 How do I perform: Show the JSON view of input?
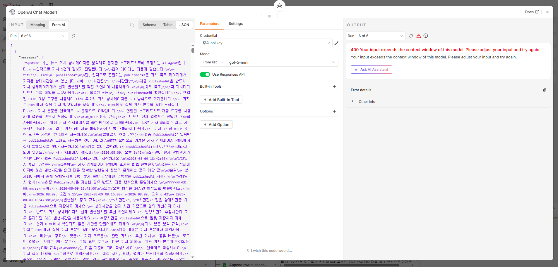tap(184, 25)
